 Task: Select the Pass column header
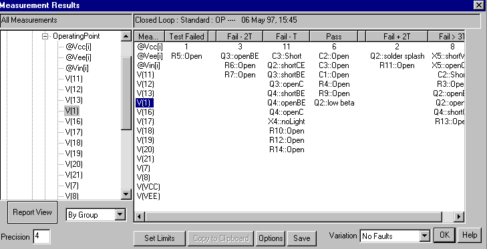[x=334, y=36]
